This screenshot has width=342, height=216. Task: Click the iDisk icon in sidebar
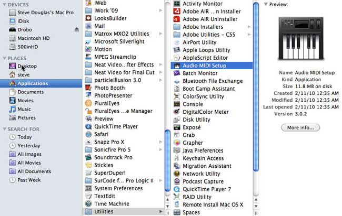(13, 21)
